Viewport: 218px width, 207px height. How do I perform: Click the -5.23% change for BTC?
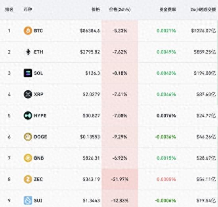coord(120,31)
